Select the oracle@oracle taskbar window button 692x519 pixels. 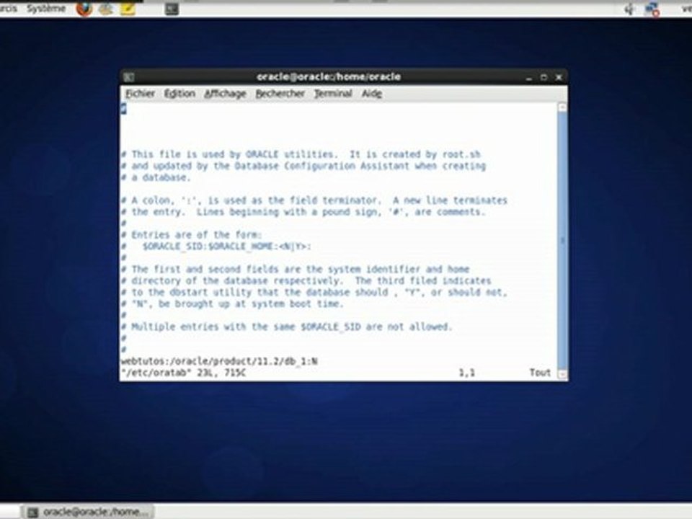coord(88,512)
